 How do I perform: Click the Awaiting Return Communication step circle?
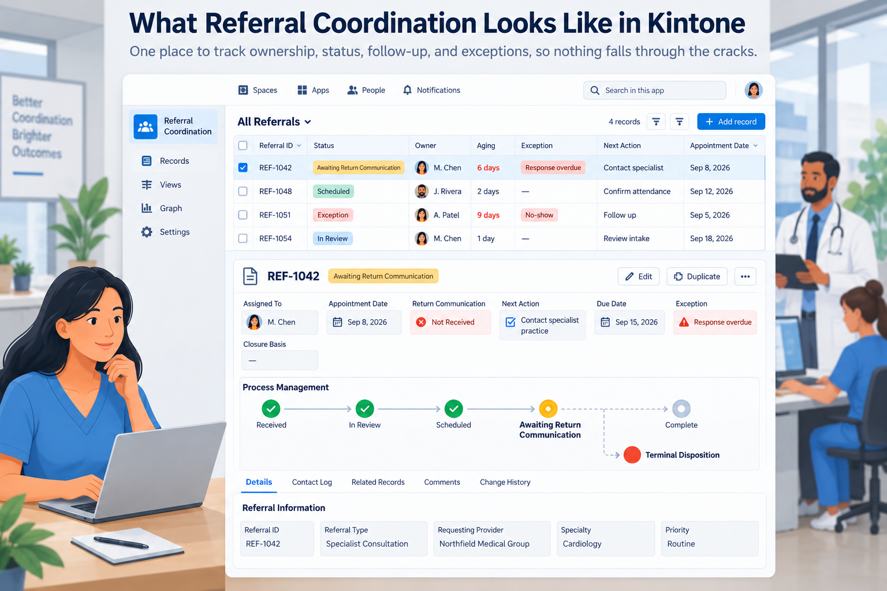coord(548,409)
